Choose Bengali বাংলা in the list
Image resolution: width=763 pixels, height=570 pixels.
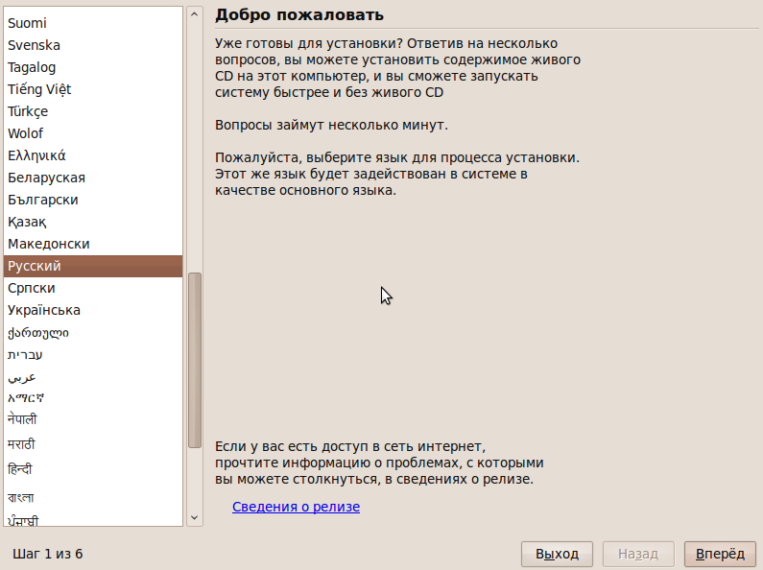(x=93, y=497)
